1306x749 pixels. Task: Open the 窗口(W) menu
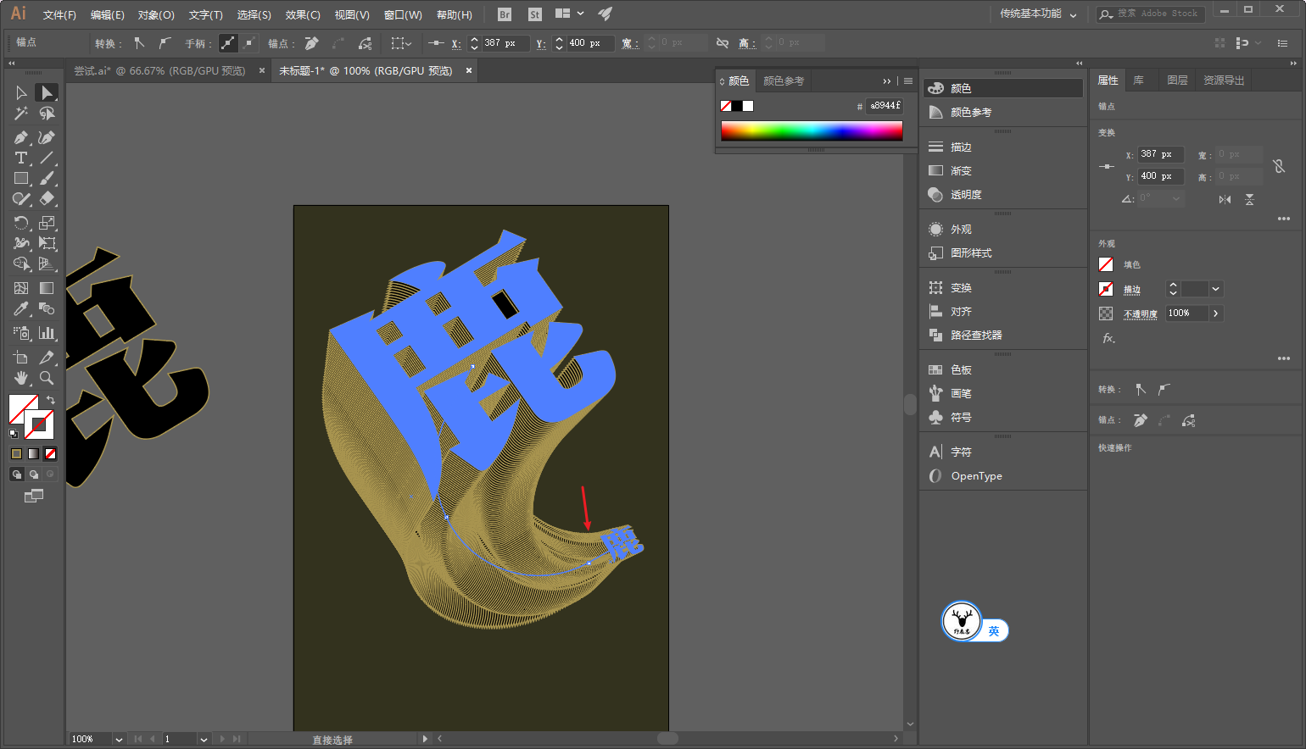403,14
